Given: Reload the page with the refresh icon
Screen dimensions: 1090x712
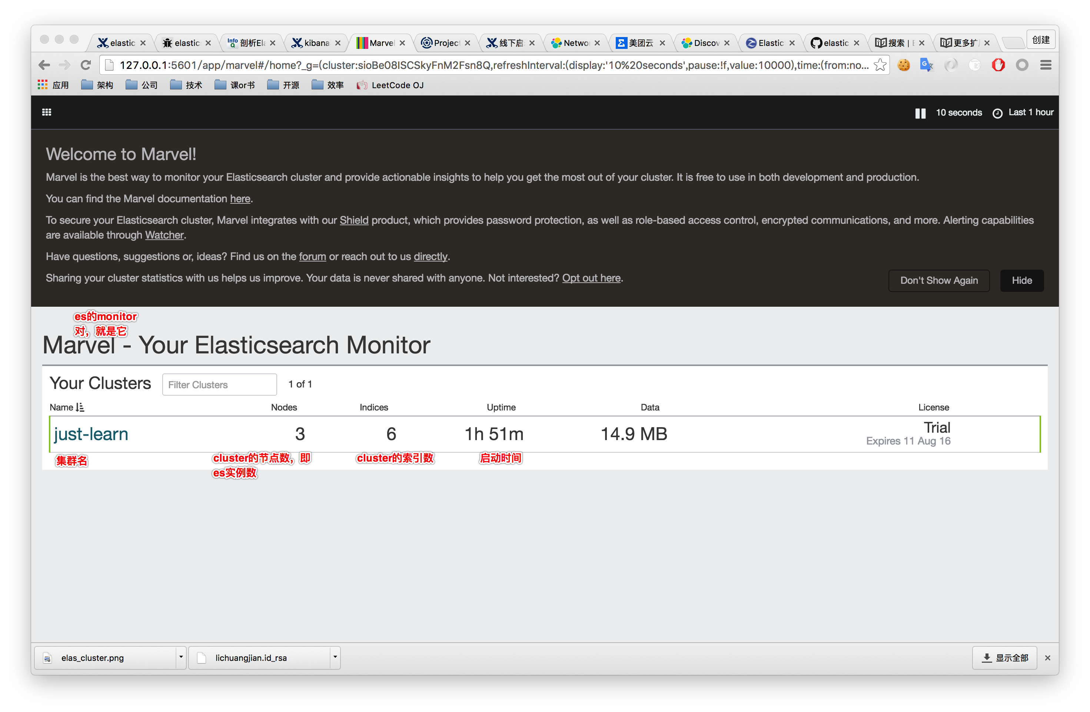Looking at the screenshot, I should (x=86, y=65).
